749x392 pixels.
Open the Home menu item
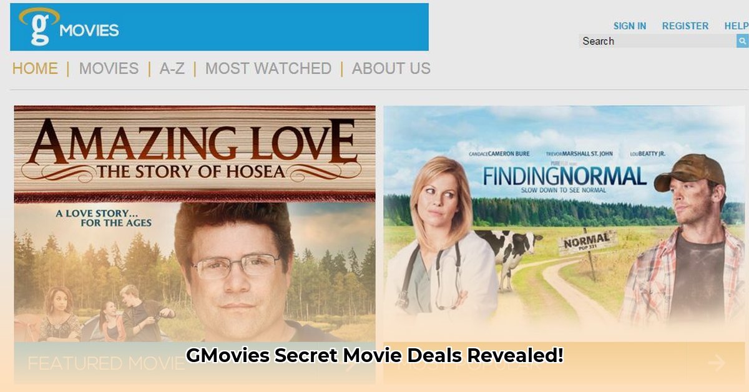point(35,68)
